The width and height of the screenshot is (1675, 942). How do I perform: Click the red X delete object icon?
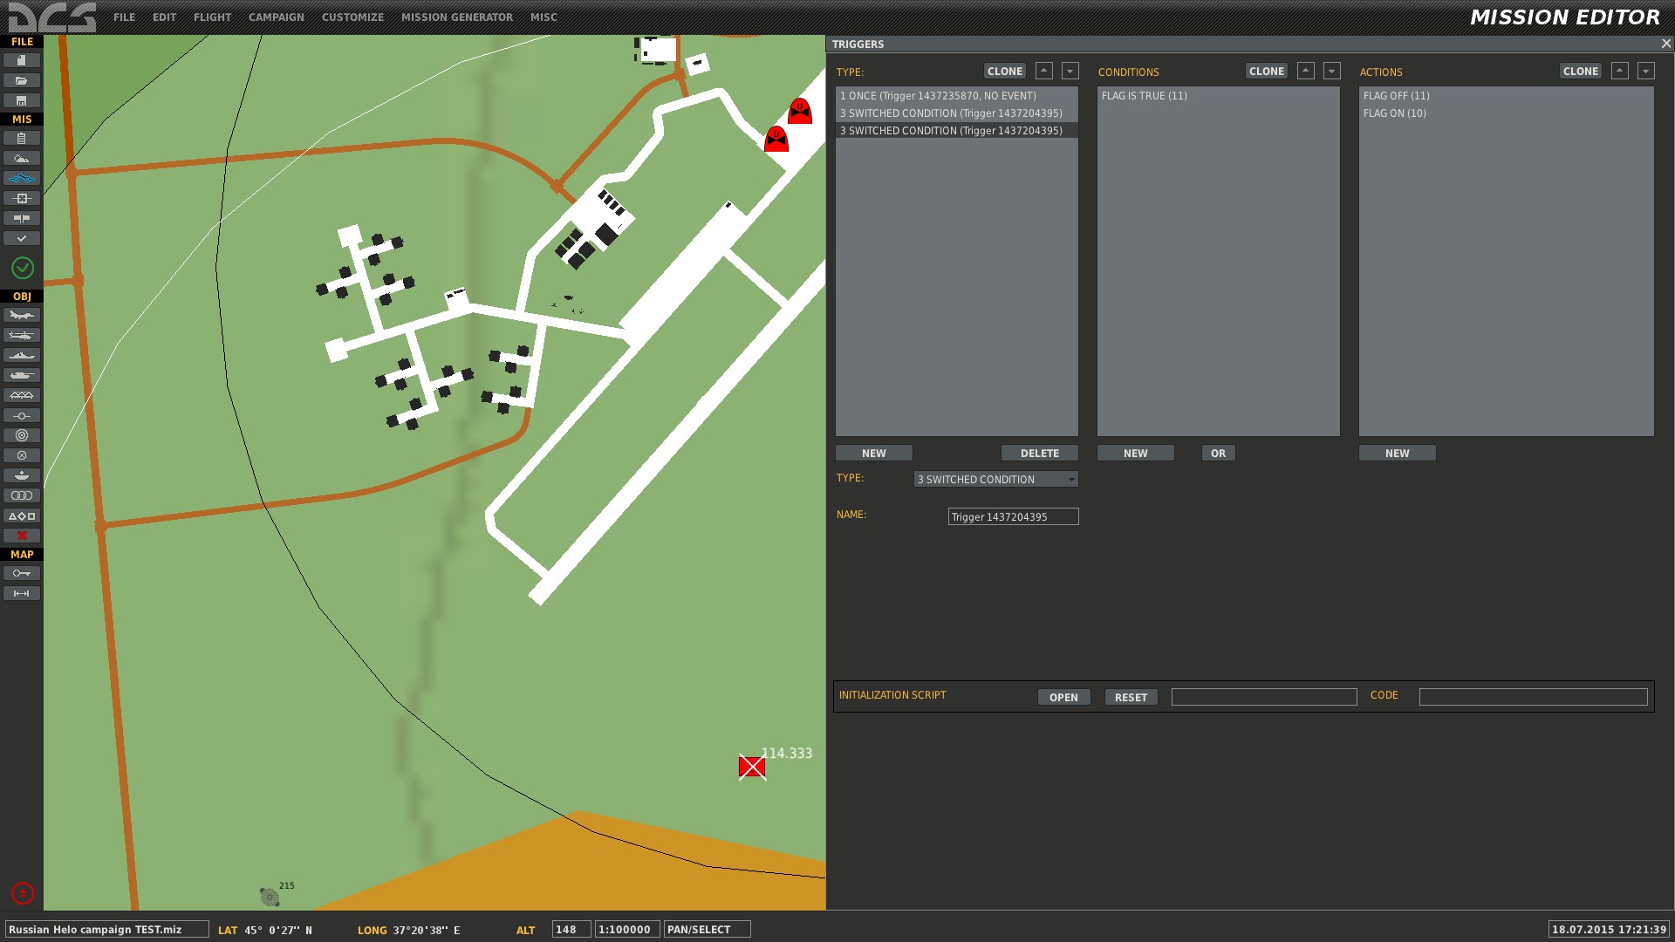[22, 536]
